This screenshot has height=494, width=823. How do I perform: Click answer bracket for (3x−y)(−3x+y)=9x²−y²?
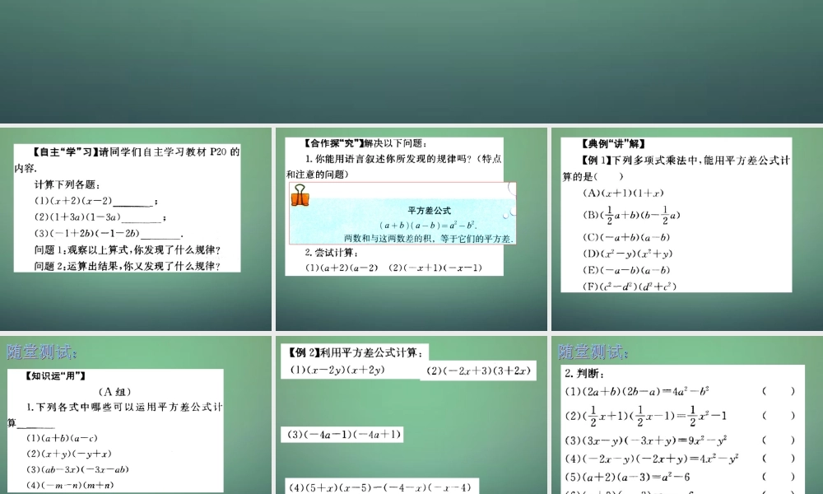[x=779, y=440]
